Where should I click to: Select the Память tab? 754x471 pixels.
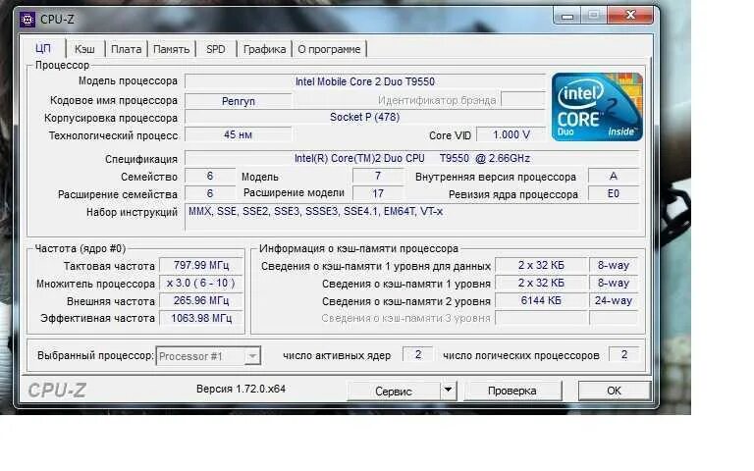pyautogui.click(x=171, y=49)
